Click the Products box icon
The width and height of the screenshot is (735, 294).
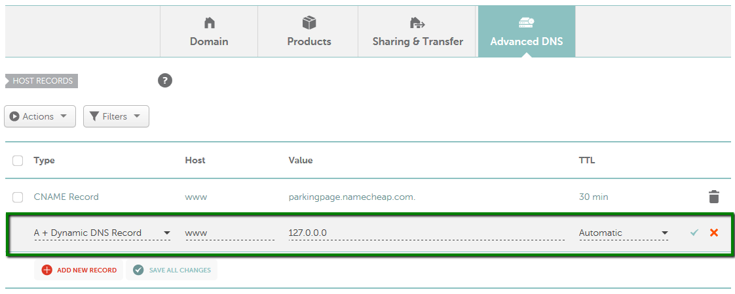[309, 22]
